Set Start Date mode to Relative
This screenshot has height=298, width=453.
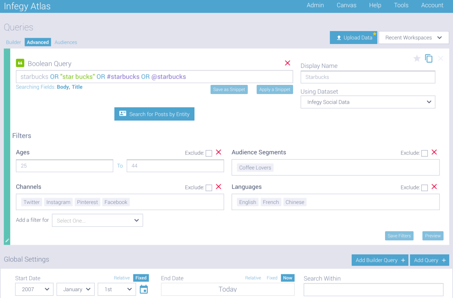point(122,278)
